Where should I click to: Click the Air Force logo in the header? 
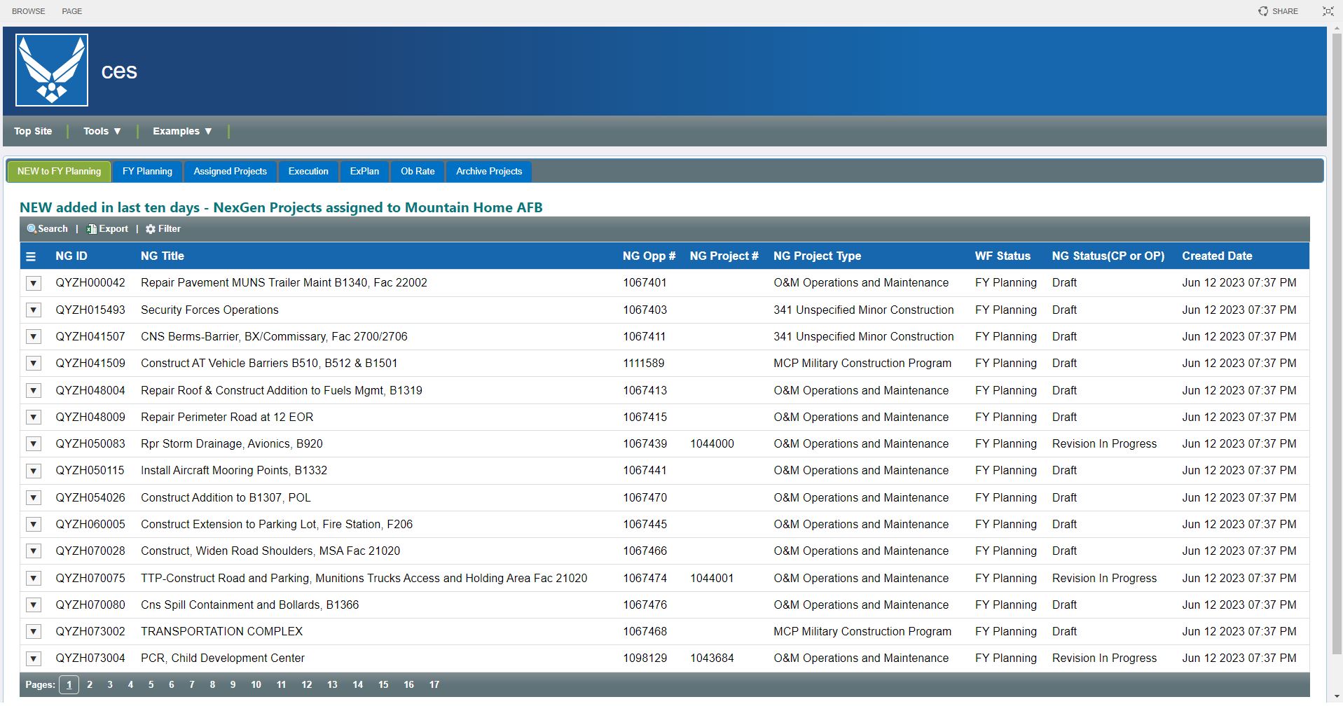point(52,69)
